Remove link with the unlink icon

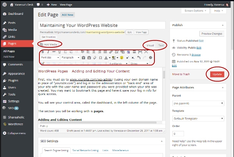[x=117, y=52]
